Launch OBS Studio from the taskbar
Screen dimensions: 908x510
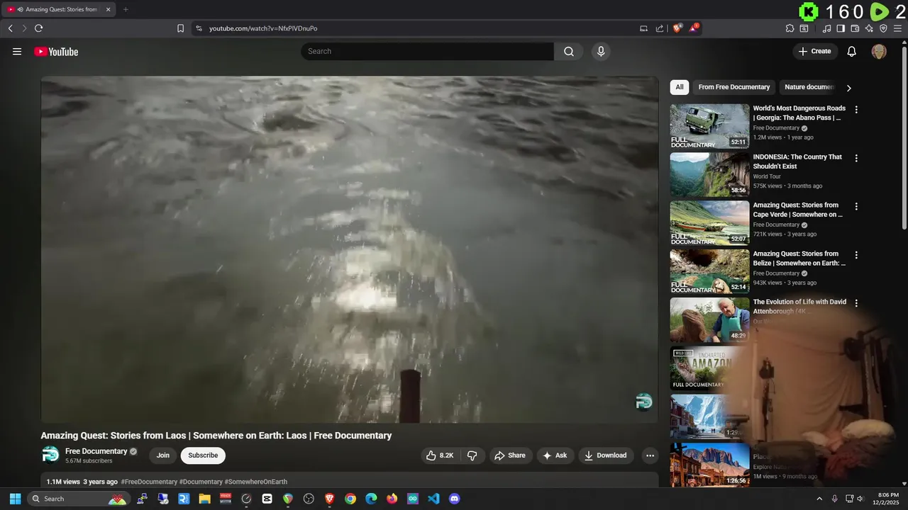(x=309, y=499)
